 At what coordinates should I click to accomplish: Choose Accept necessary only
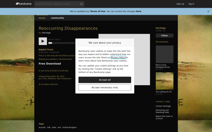105,88
